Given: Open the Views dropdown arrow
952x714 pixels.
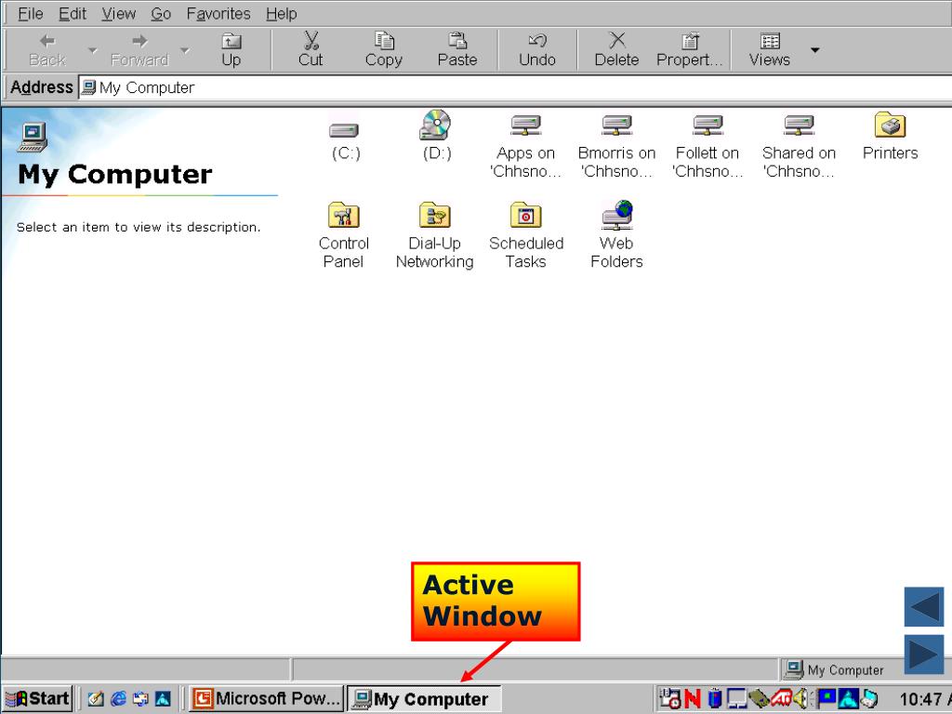Looking at the screenshot, I should tap(814, 50).
